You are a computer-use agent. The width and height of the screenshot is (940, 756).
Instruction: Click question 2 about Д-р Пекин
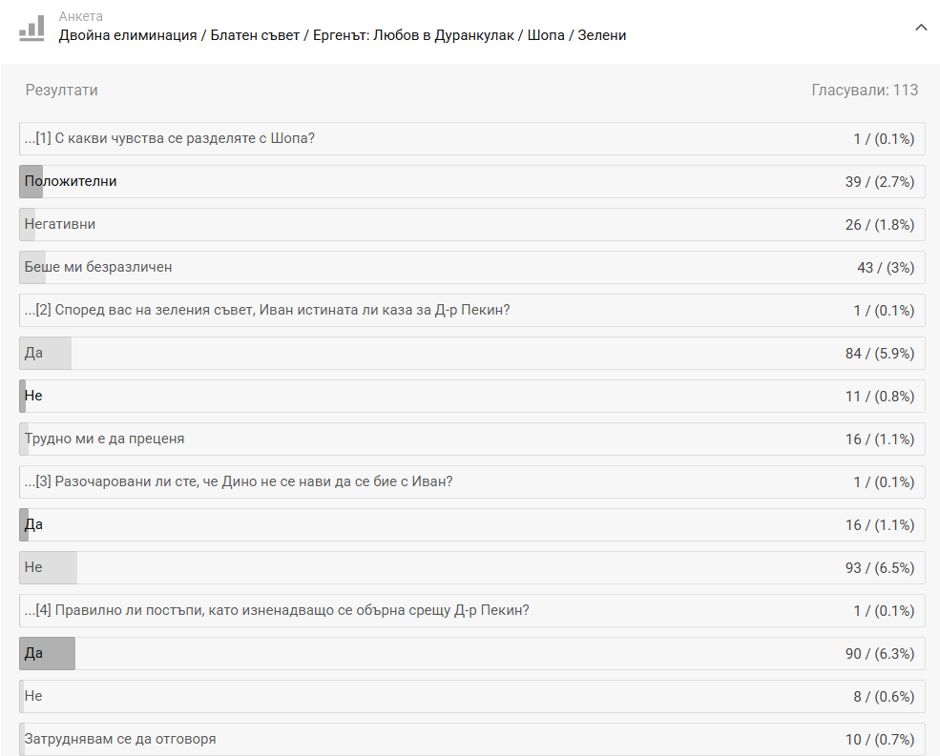471,310
